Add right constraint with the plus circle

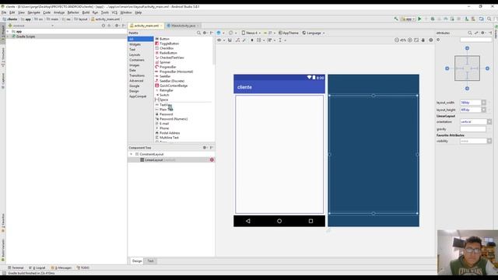click(487, 68)
